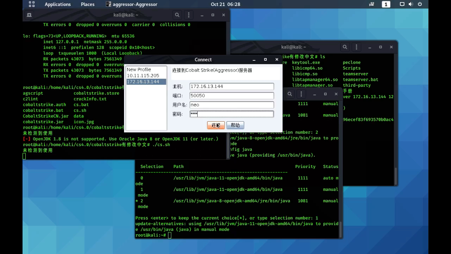
Task: Maximize the terminal showing loopback output
Action: click(x=213, y=15)
